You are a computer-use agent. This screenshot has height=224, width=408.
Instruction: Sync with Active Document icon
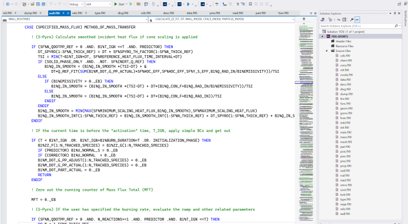coord(339,20)
